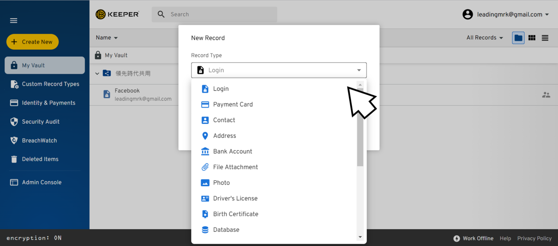Click the account avatar icon
558x246 pixels.
tap(468, 15)
